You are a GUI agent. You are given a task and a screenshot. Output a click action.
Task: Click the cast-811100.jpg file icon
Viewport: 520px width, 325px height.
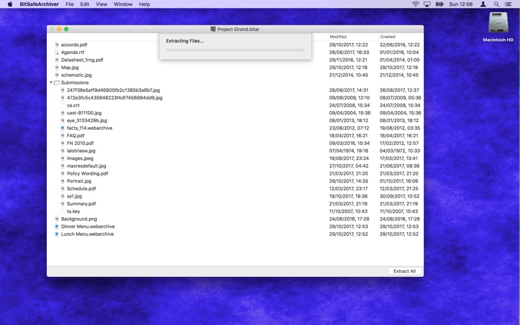click(x=62, y=112)
